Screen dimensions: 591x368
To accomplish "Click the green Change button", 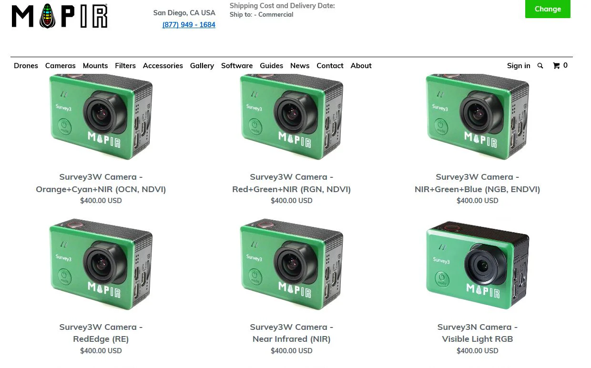I will point(548,9).
